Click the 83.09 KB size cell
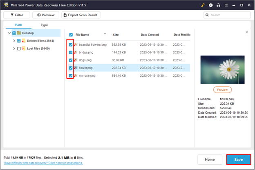Screen dimensions: 255x170 coord(118,60)
